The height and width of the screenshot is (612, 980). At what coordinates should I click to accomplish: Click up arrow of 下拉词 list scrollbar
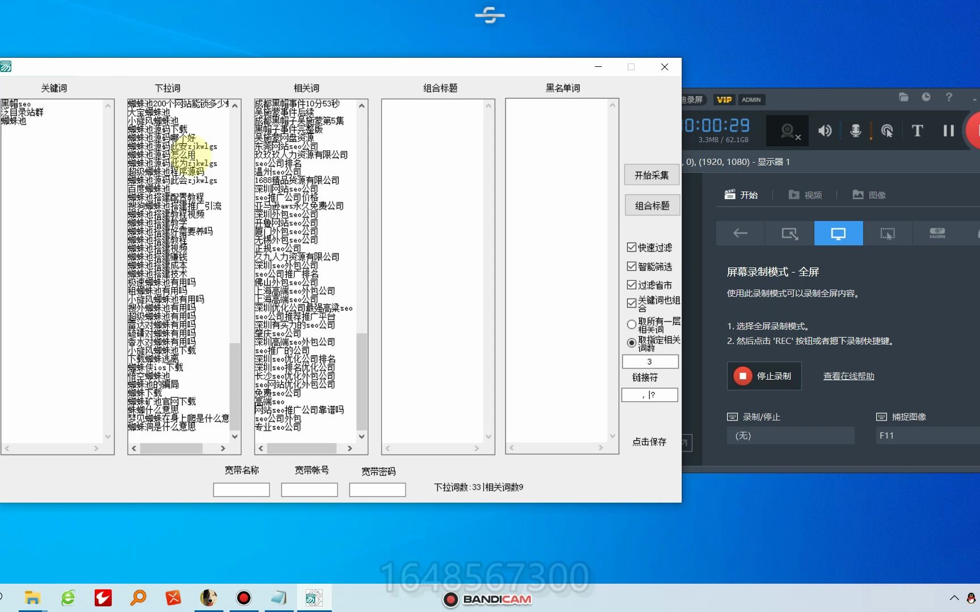coord(235,105)
